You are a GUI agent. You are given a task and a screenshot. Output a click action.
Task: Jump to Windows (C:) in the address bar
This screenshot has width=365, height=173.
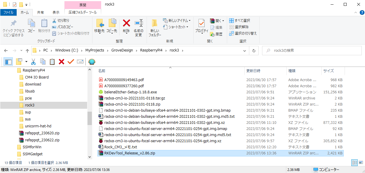click(x=66, y=50)
